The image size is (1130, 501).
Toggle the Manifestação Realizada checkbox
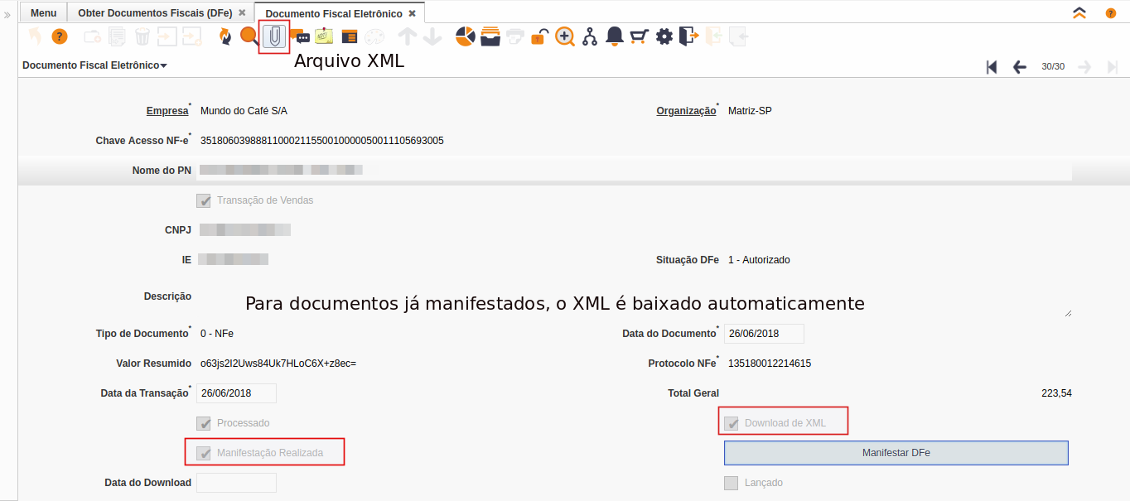[204, 453]
